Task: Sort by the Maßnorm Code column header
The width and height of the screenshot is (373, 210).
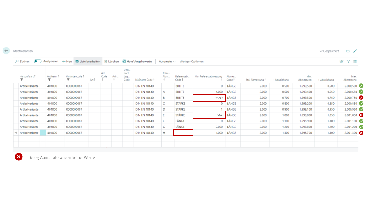Action: pos(145,80)
